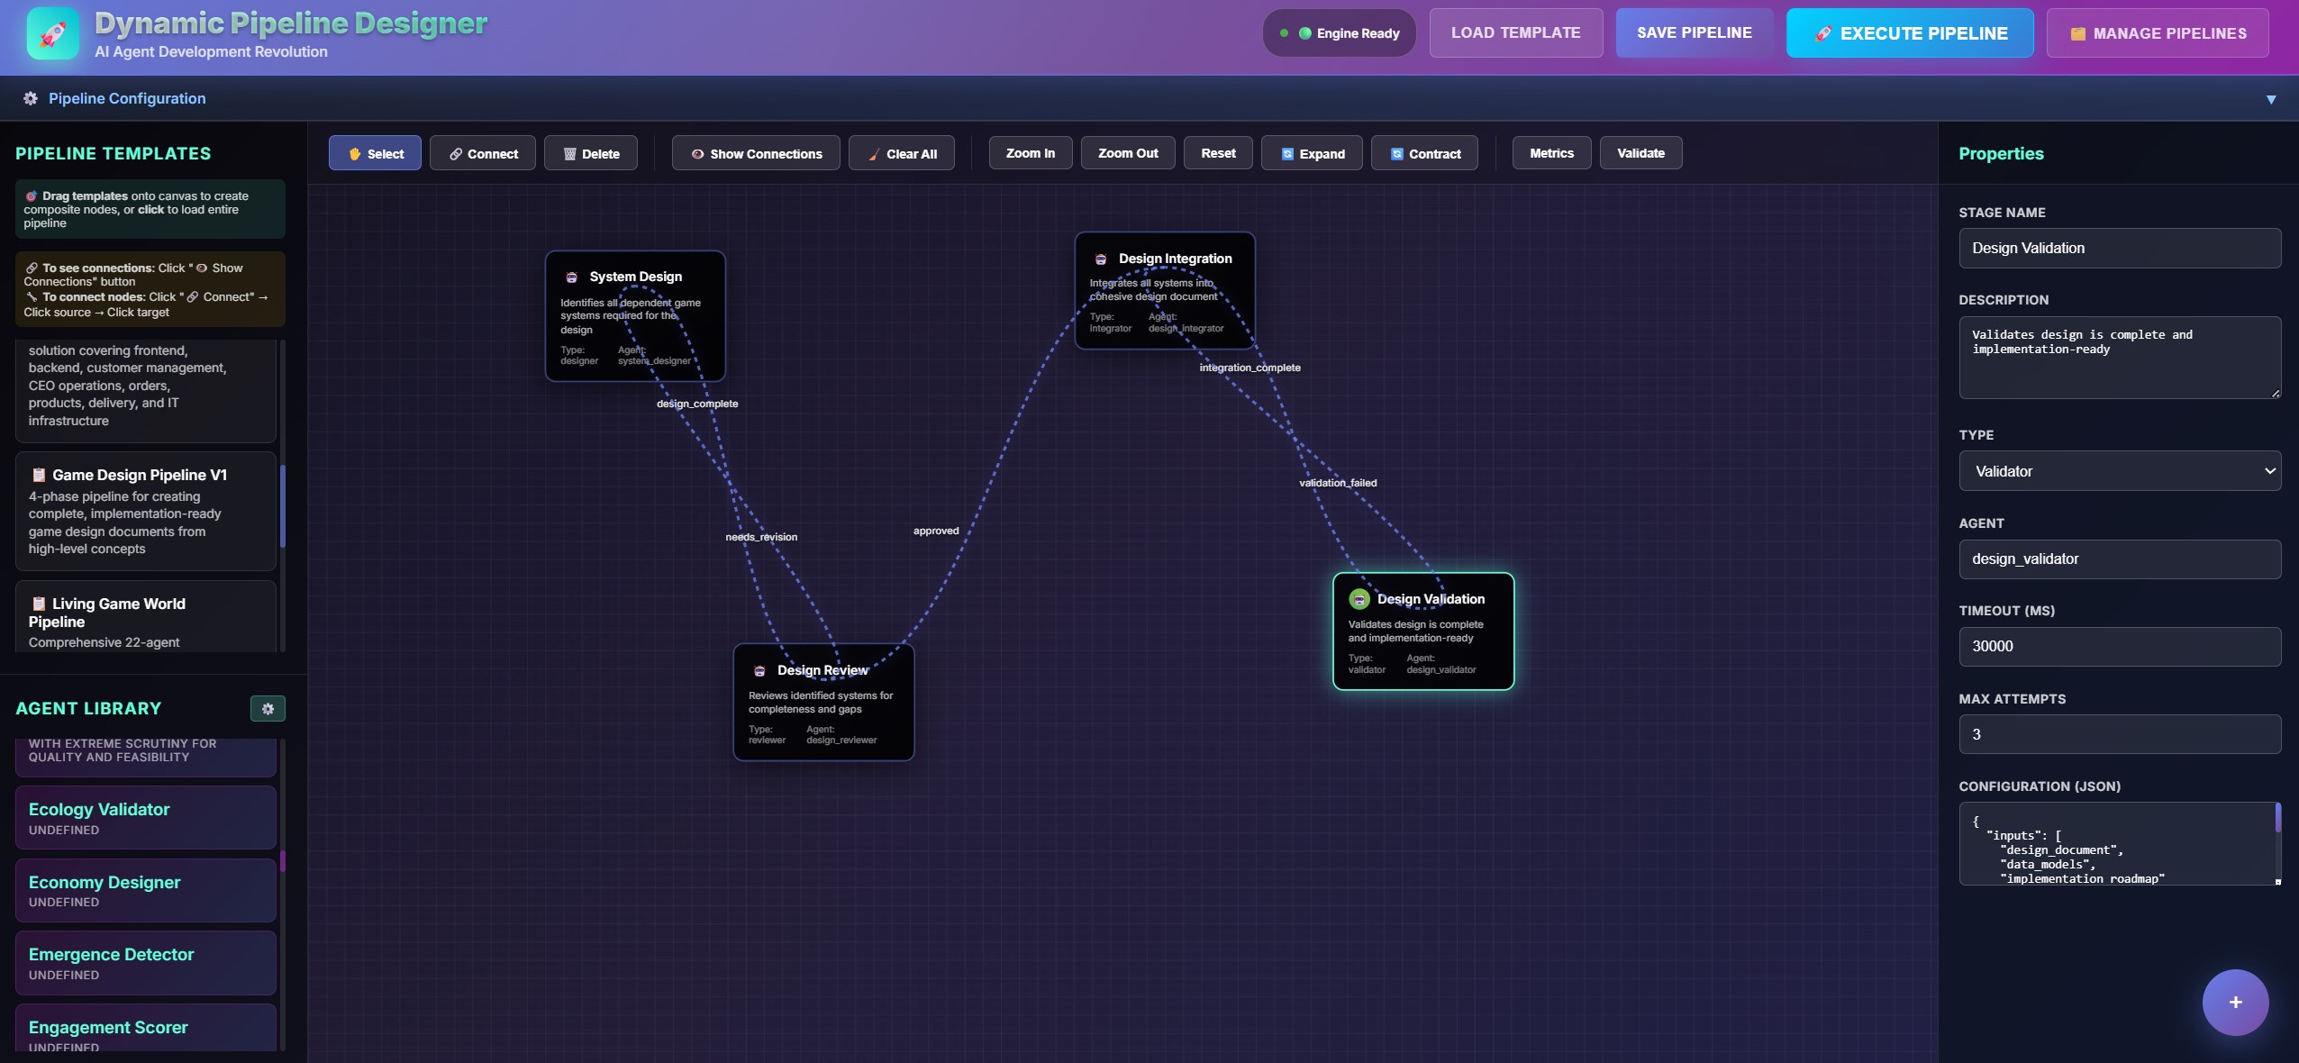Open the Type dropdown showing Validator
Viewport: 2299px width, 1063px height.
tap(2120, 470)
